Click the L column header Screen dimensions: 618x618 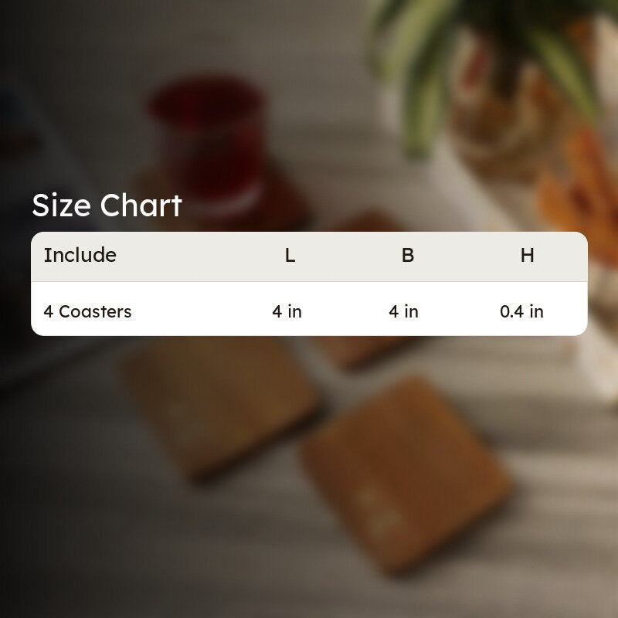[x=290, y=256]
